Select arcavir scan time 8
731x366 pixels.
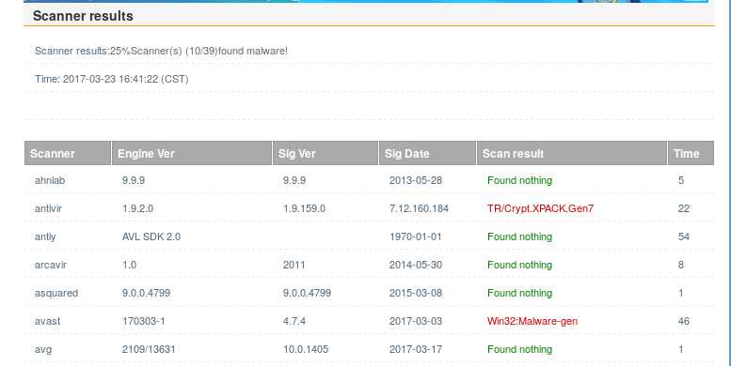[681, 265]
